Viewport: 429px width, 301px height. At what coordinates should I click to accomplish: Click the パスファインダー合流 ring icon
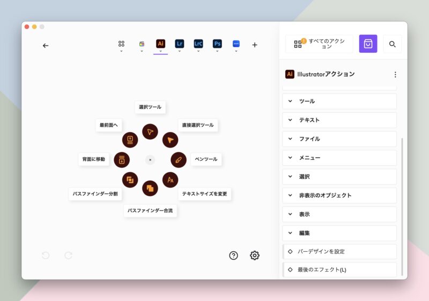pos(150,188)
